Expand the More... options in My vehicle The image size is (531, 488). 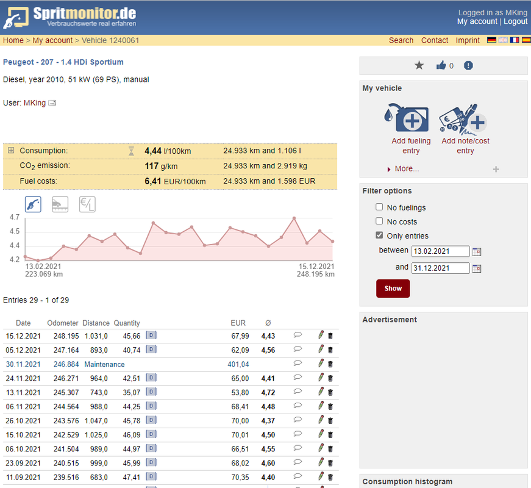click(x=407, y=169)
